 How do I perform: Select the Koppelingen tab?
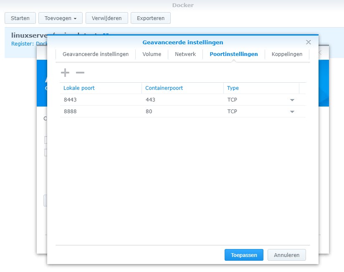coord(287,54)
